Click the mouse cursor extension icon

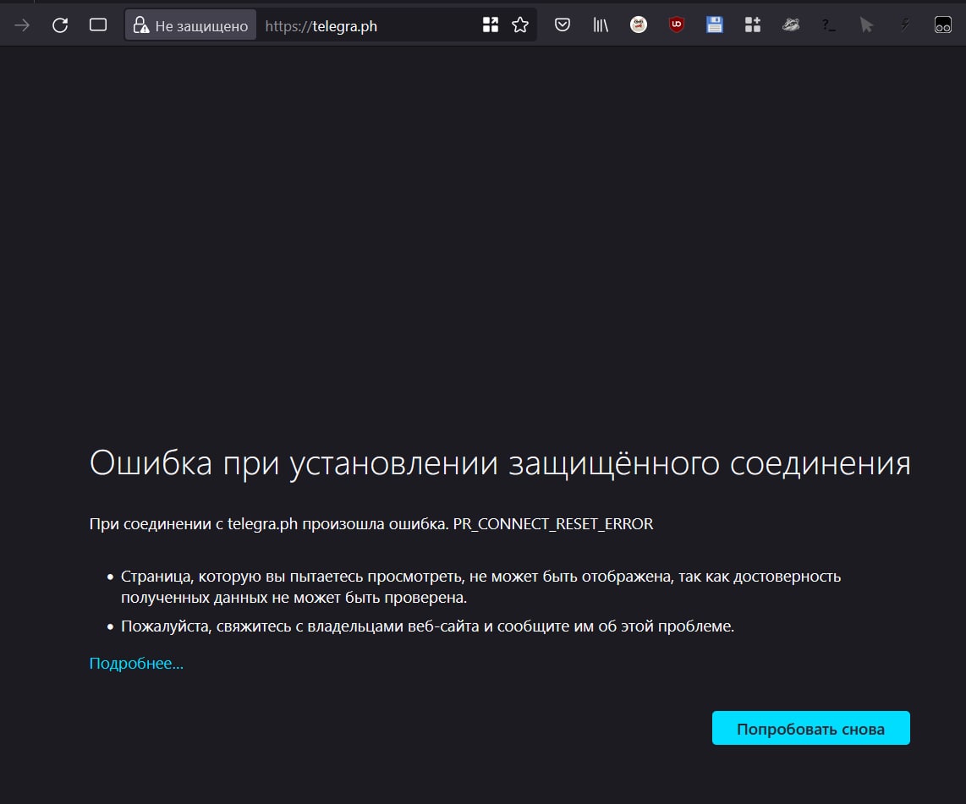click(867, 25)
